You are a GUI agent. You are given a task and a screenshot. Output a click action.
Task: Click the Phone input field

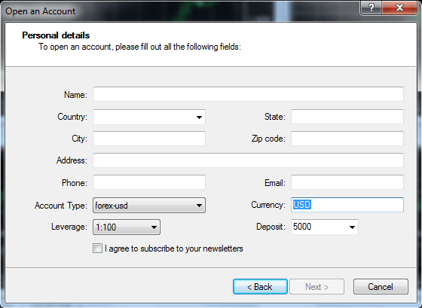[149, 182]
